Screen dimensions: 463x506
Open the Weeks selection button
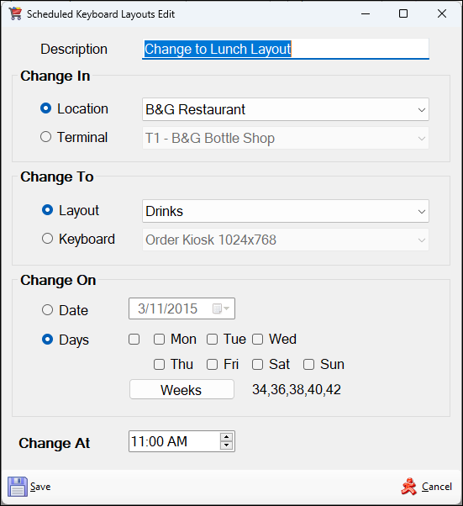(182, 389)
